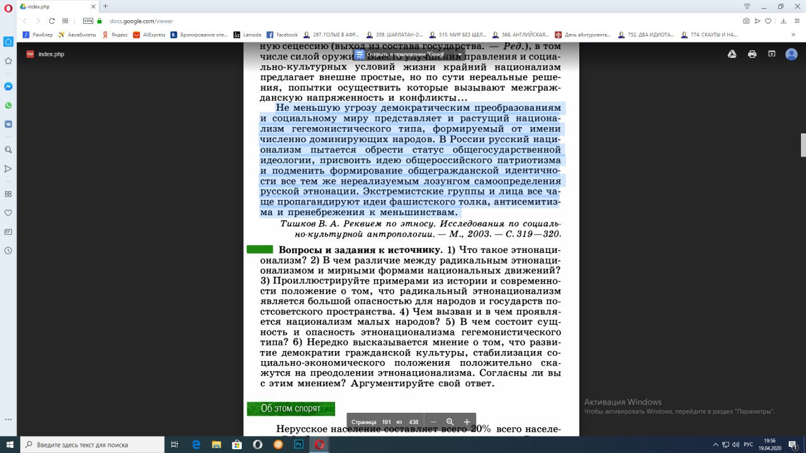This screenshot has height=453, width=806.
Task: Show hidden system tray icons
Action: click(x=715, y=444)
